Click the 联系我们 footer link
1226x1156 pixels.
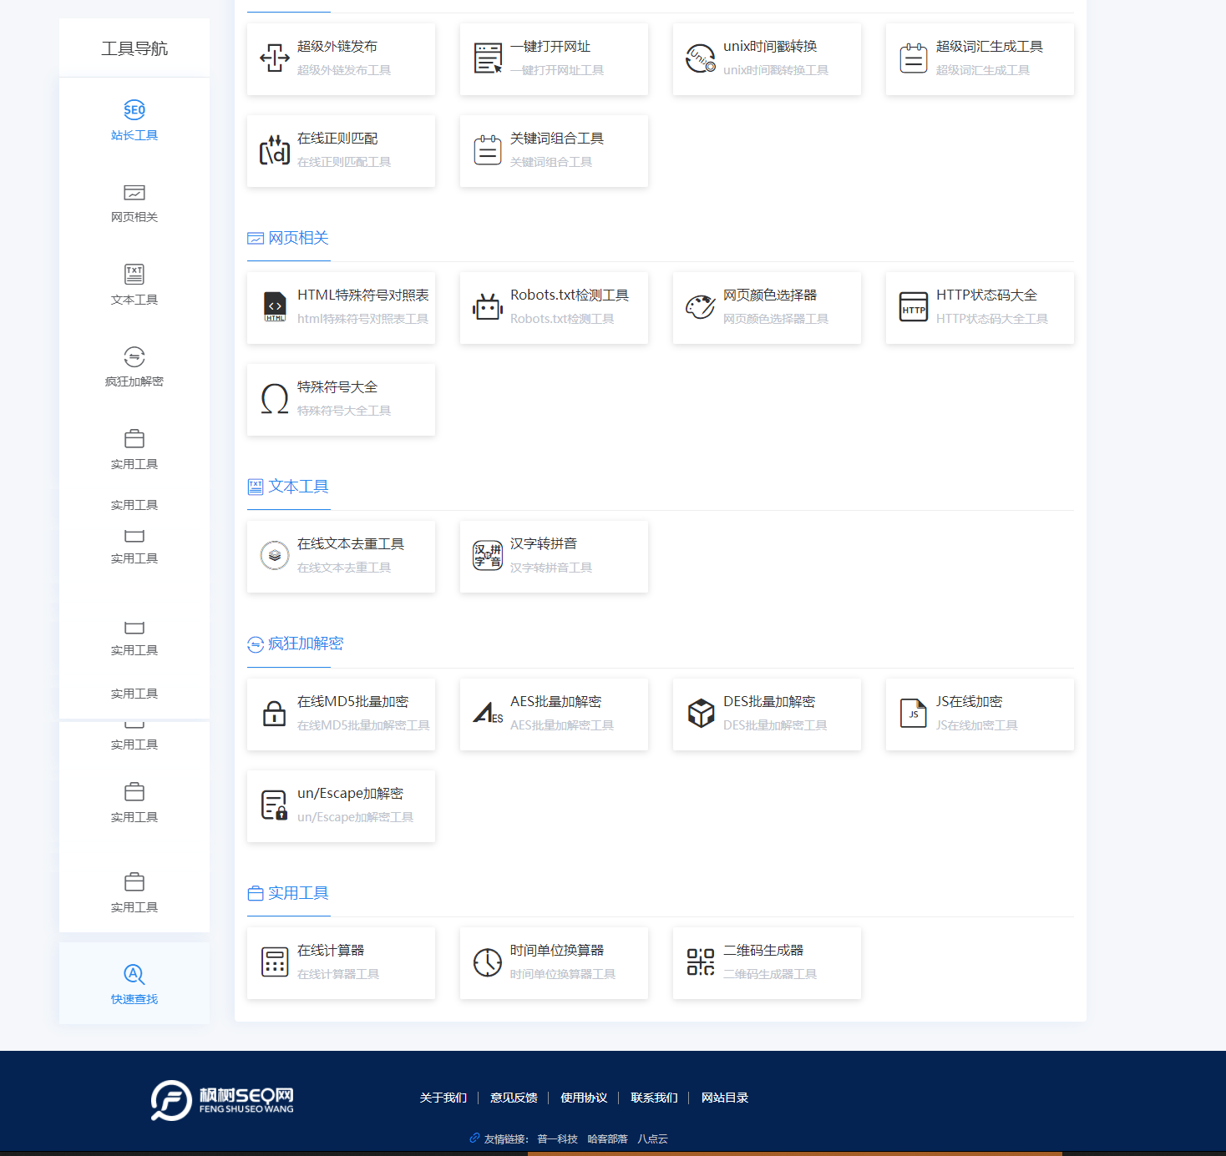[654, 1098]
